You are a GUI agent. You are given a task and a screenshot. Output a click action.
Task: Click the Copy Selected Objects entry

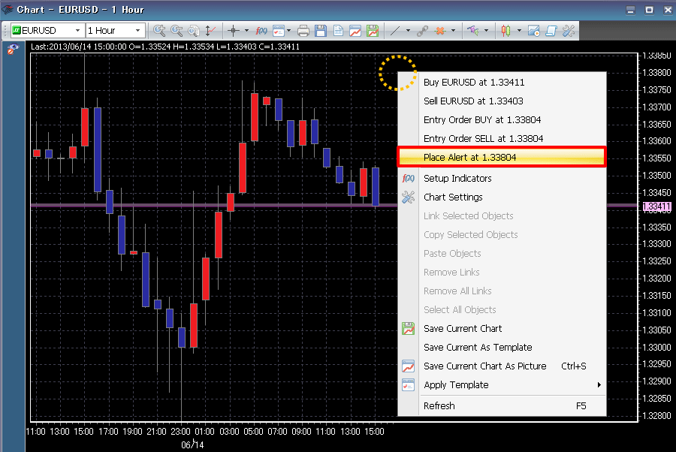(x=502, y=235)
